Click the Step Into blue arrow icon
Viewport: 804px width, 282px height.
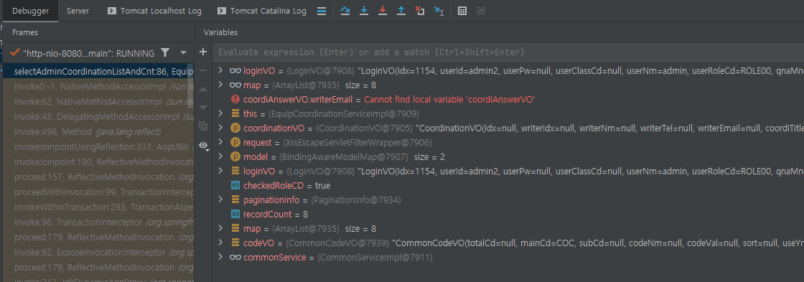point(363,11)
